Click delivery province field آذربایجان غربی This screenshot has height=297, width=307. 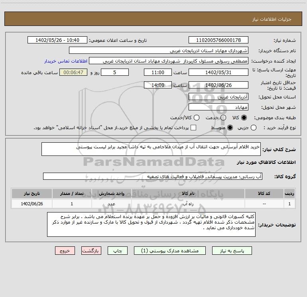[218, 96]
